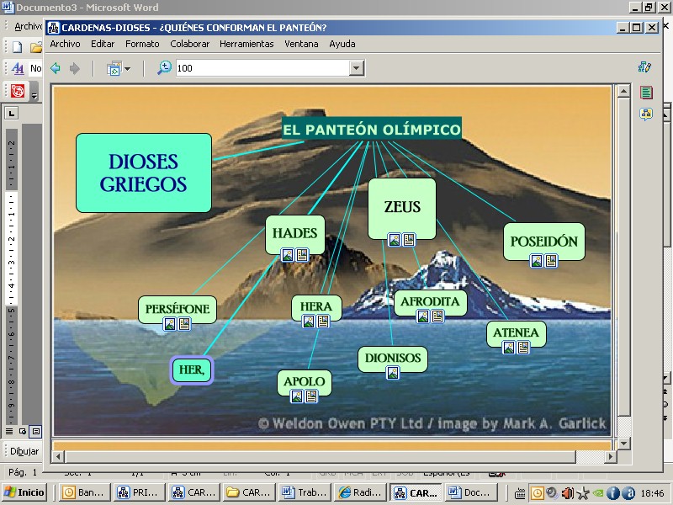Open document resource icon under HADES node

pyautogui.click(x=302, y=255)
